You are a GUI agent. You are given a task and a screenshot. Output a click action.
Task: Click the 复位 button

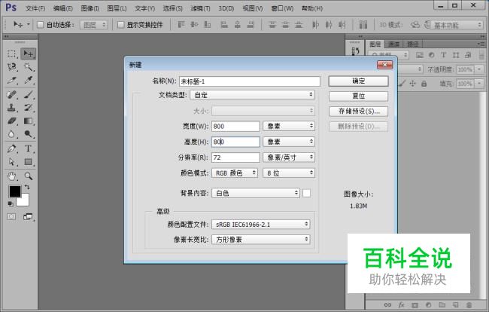click(358, 96)
